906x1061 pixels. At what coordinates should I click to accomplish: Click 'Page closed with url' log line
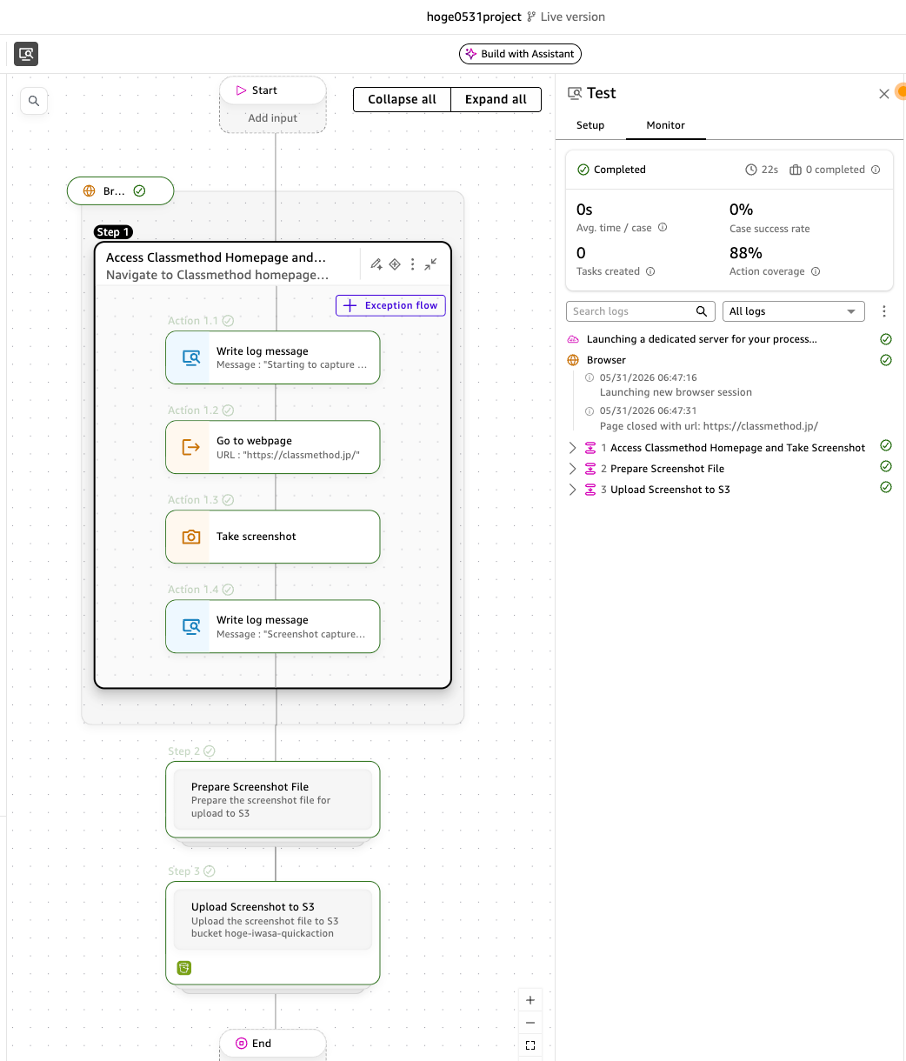(x=709, y=426)
